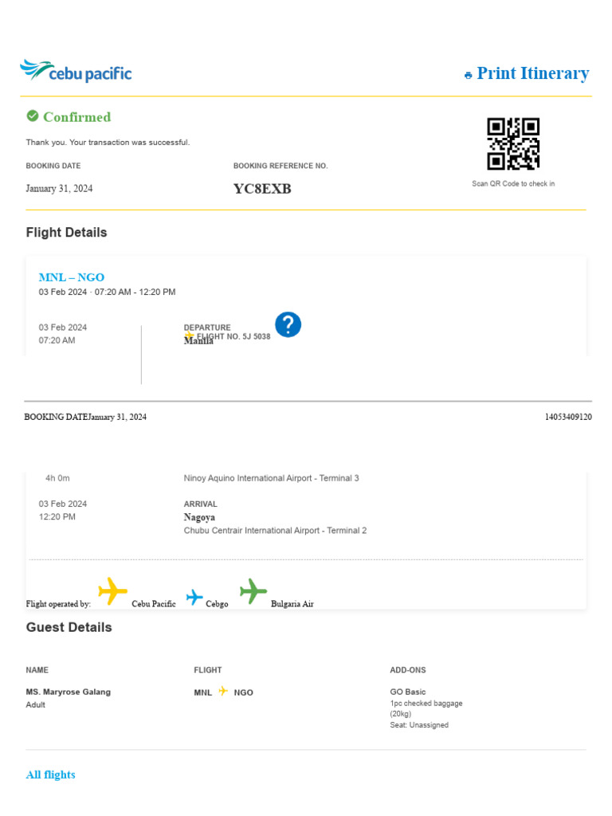
Task: Click the Nagoya arrival city name
Action: (x=199, y=517)
